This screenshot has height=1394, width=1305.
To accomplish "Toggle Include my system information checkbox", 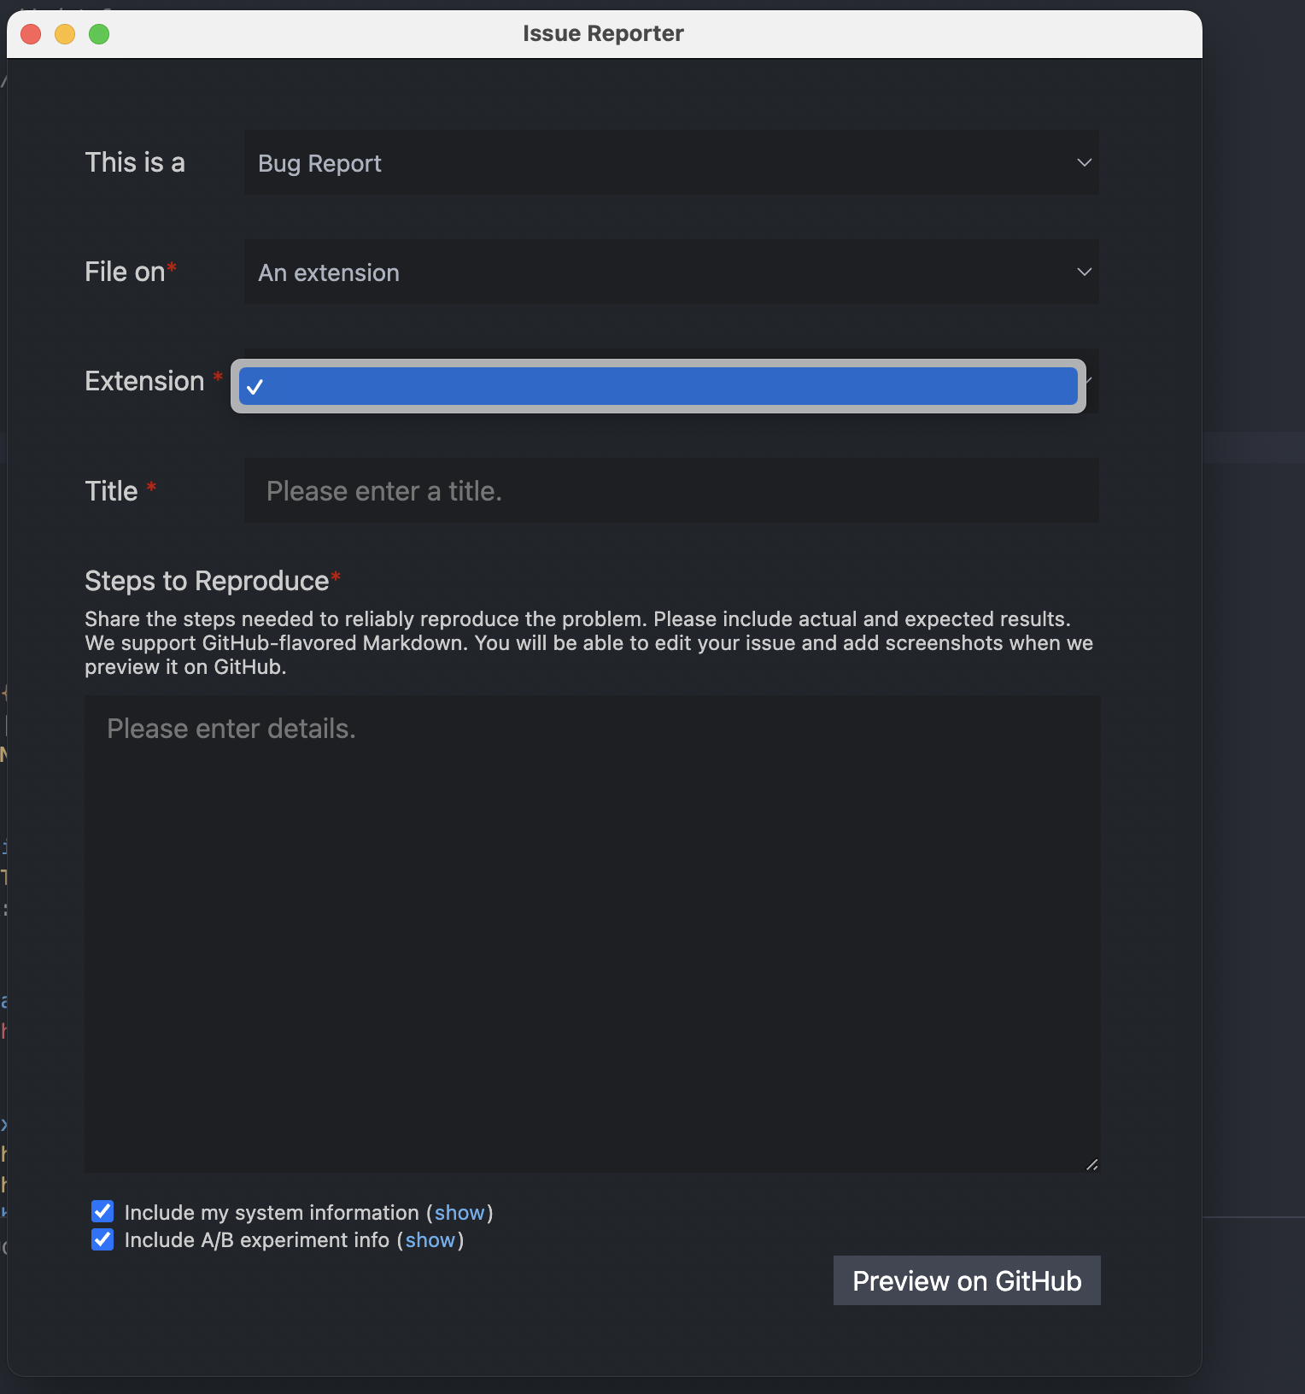I will pyautogui.click(x=102, y=1211).
